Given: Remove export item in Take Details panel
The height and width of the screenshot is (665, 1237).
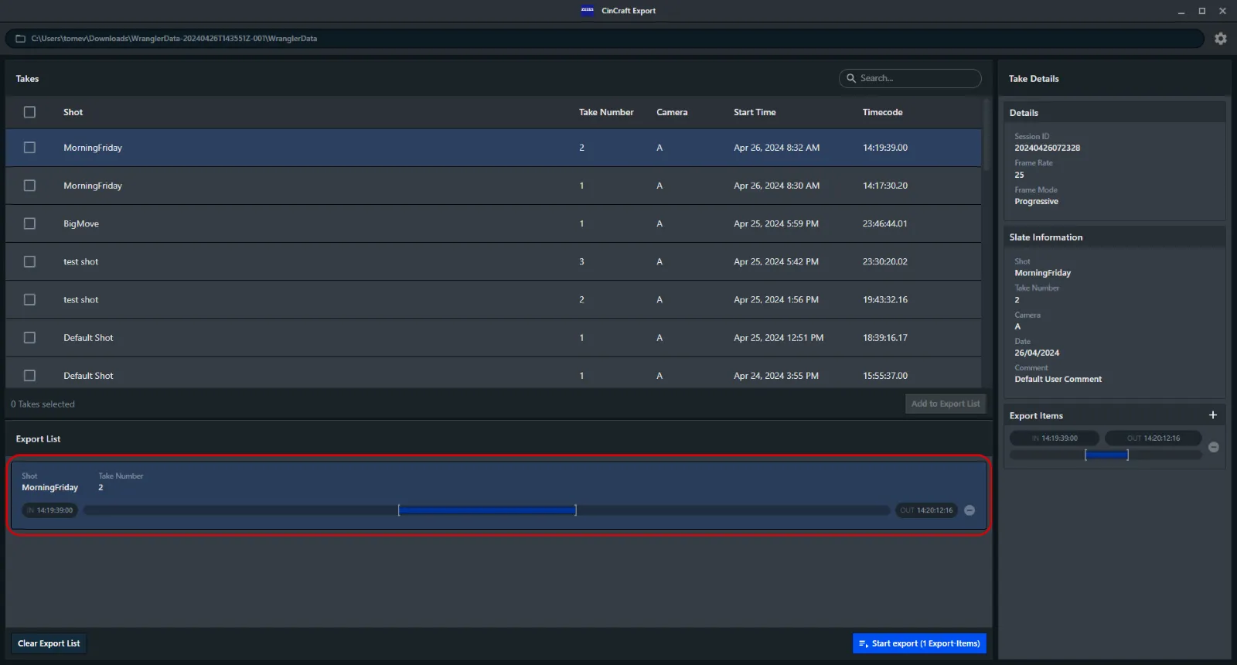Looking at the screenshot, I should [x=1214, y=447].
